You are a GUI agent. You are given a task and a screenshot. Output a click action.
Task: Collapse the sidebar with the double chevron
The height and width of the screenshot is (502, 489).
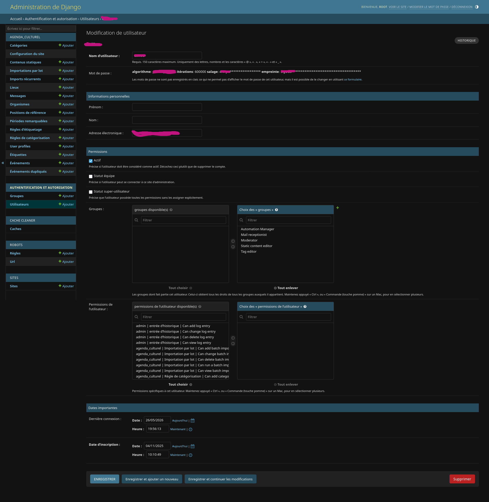3,163
